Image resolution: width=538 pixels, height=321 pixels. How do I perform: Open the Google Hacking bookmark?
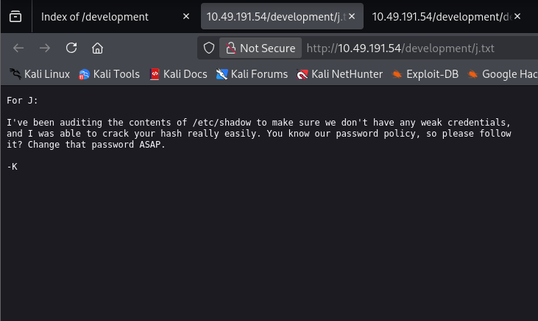tap(503, 74)
